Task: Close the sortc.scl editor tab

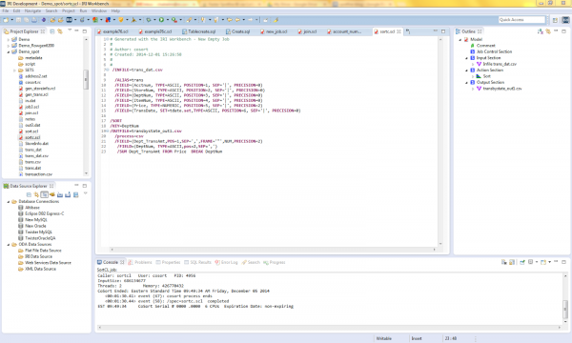Action: coord(398,31)
